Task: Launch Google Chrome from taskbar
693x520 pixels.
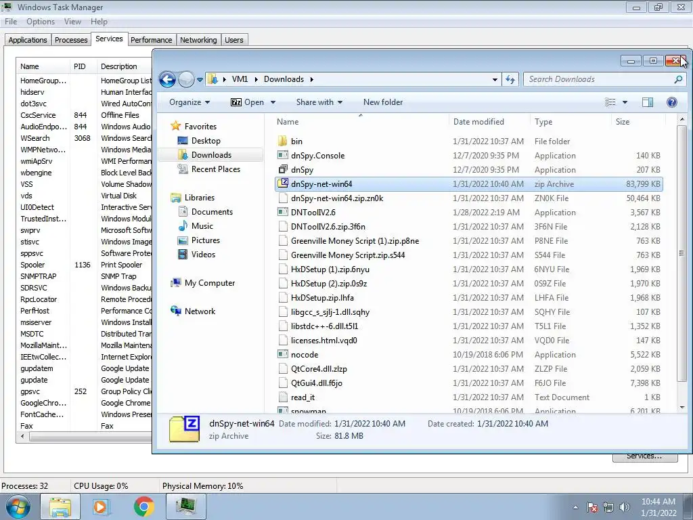Action: 143,506
